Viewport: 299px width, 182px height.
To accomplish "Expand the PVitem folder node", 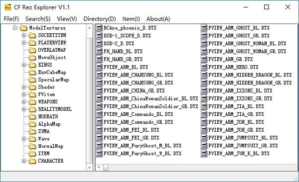I will click(x=24, y=94).
